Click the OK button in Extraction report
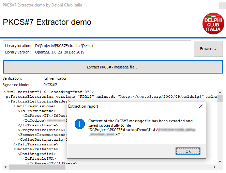 tap(188, 151)
